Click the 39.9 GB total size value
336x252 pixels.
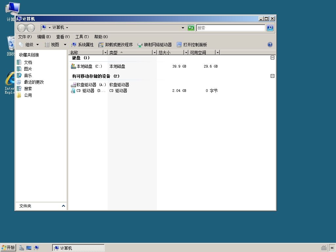tap(179, 66)
